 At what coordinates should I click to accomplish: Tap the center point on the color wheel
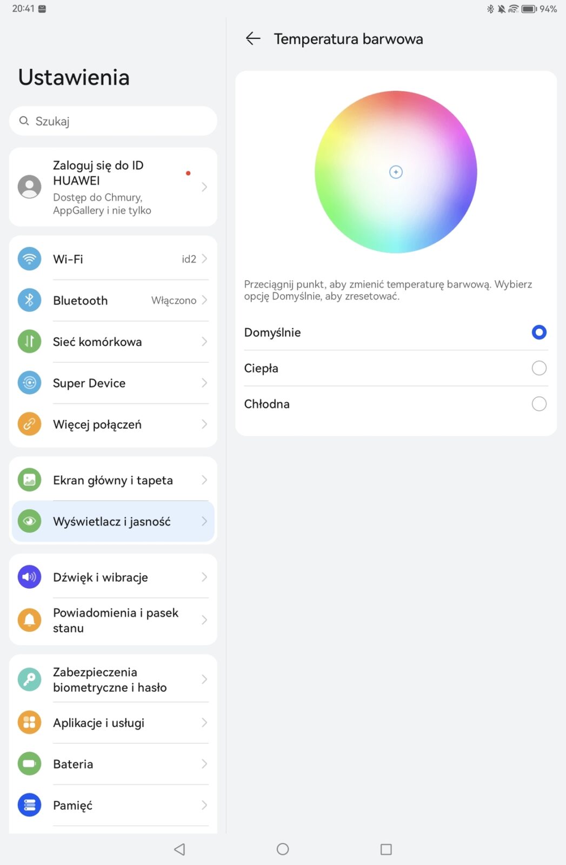tap(396, 172)
